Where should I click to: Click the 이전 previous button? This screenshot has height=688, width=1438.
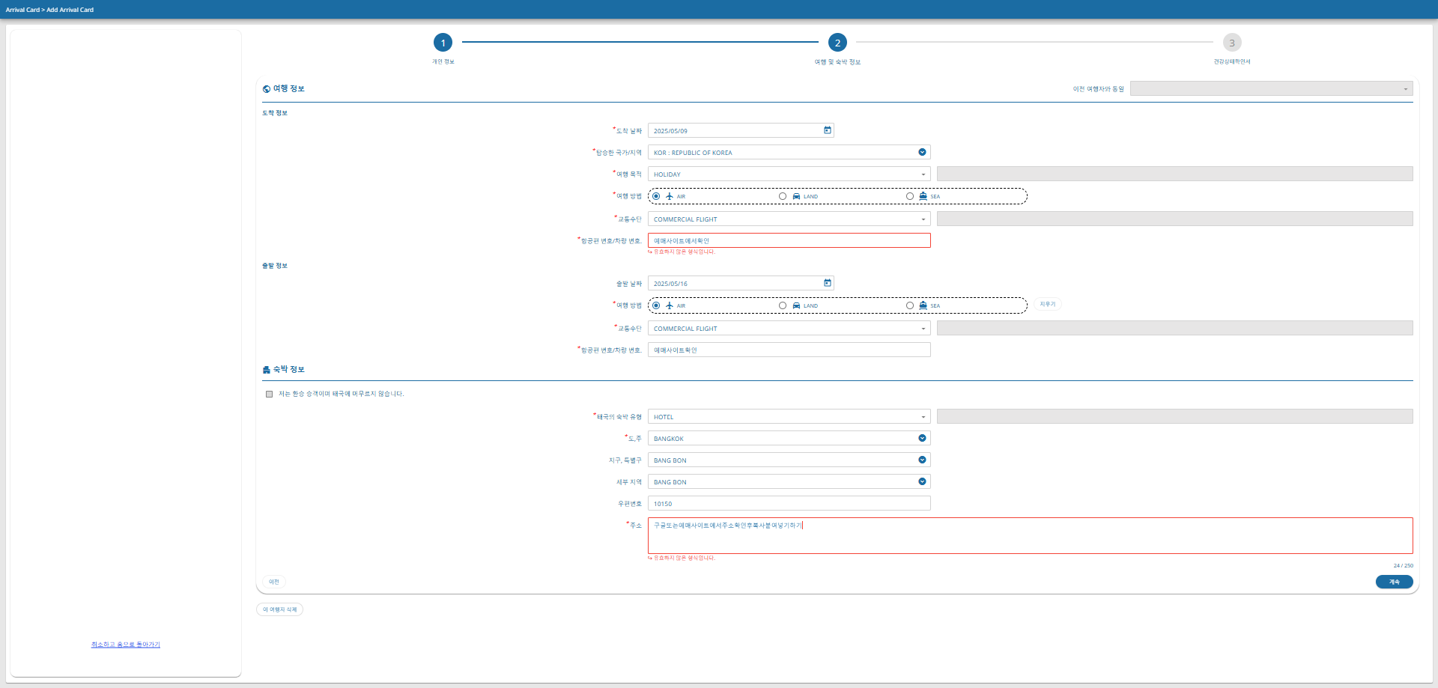click(x=274, y=582)
